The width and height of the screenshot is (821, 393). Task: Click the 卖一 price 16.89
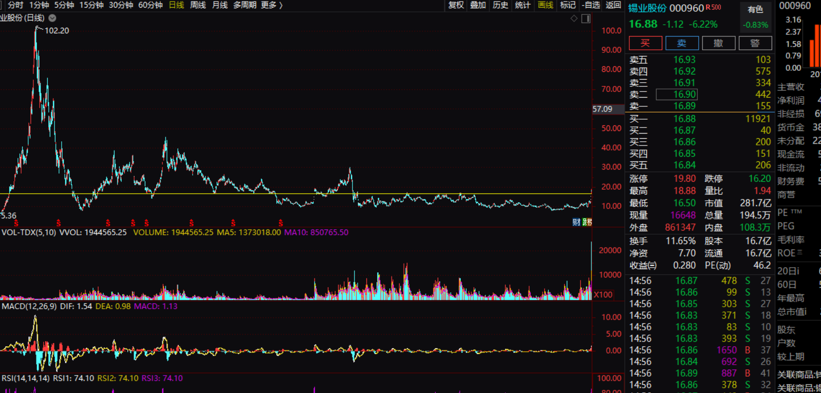pyautogui.click(x=684, y=106)
